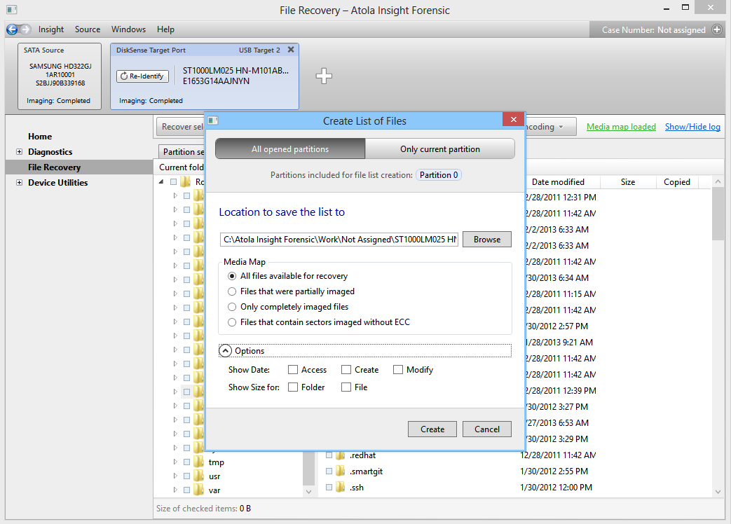This screenshot has width=731, height=524.
Task: Click the Partition 0 tag
Action: (x=439, y=175)
